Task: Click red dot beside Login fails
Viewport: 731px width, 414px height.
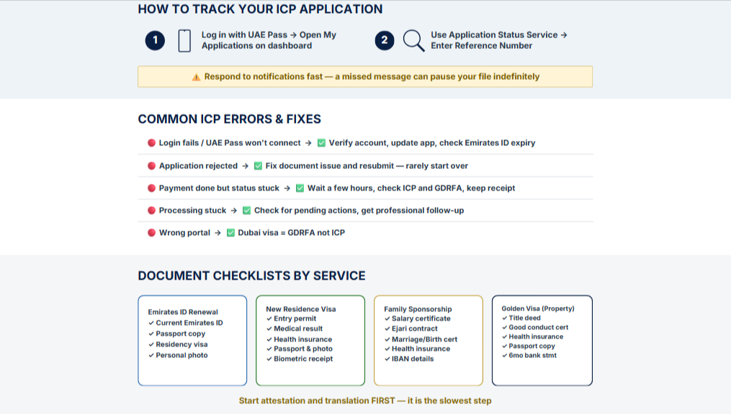Action: (x=151, y=143)
